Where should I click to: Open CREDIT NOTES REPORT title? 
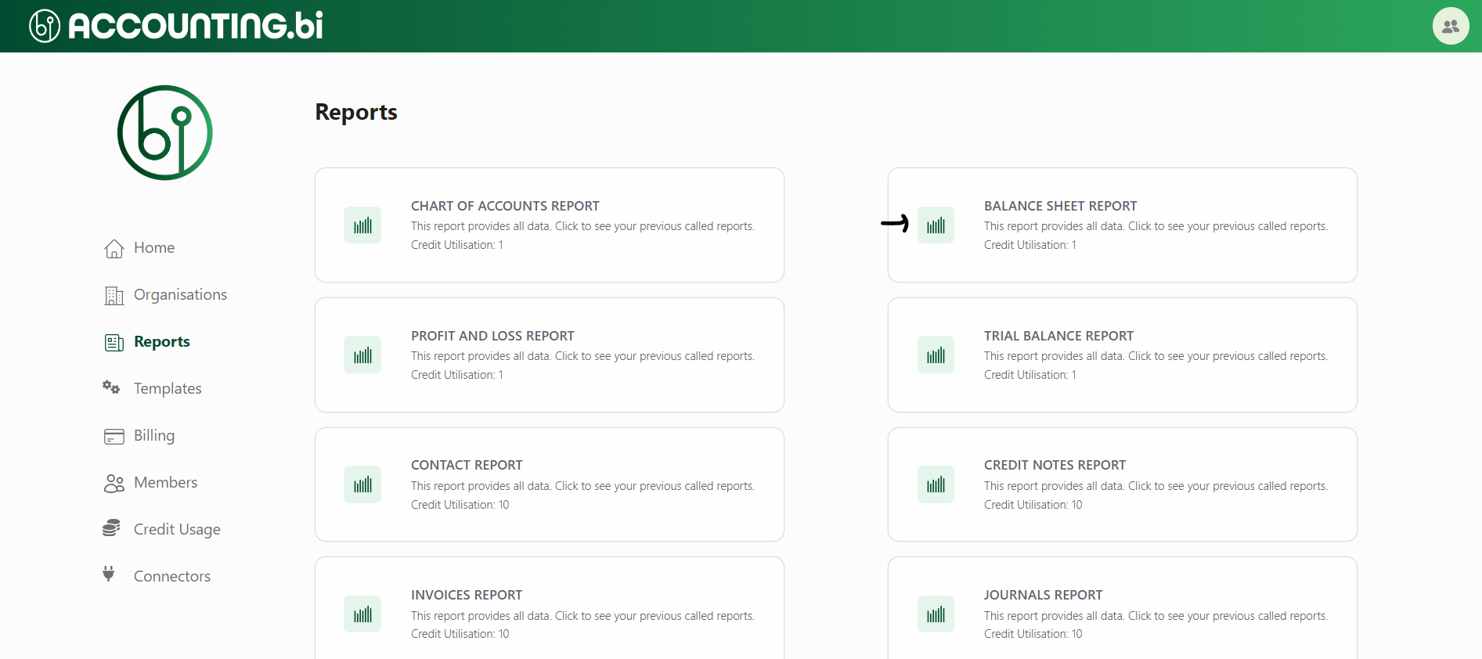1055,465
